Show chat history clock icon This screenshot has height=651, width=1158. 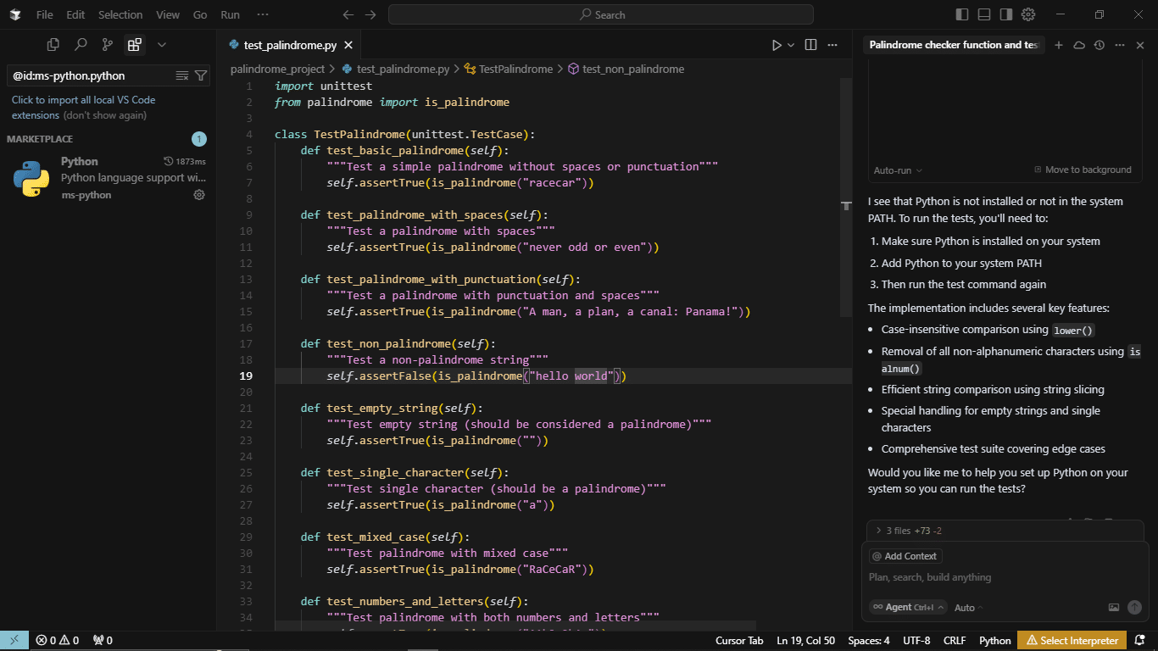1100,45
